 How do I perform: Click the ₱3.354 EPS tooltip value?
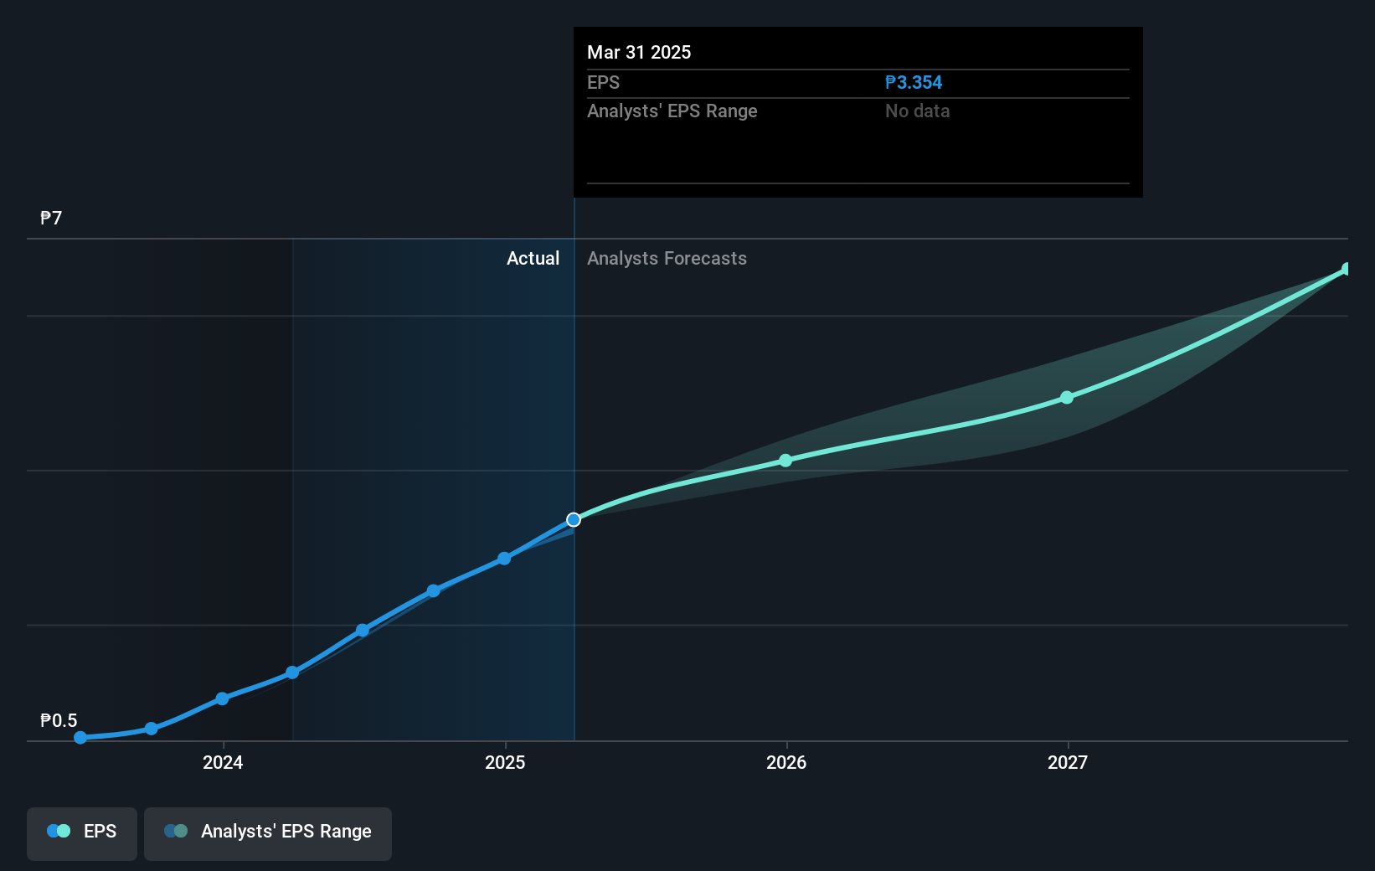click(914, 83)
